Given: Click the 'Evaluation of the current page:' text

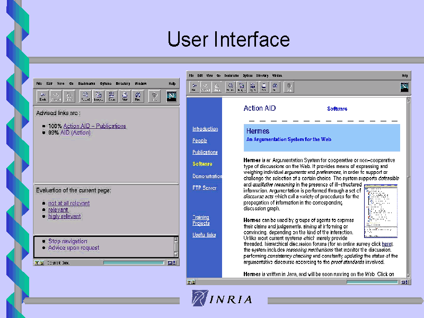Looking at the screenshot, I should pos(74,190).
